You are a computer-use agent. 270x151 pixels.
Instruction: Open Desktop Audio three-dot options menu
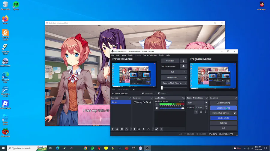pos(157,104)
